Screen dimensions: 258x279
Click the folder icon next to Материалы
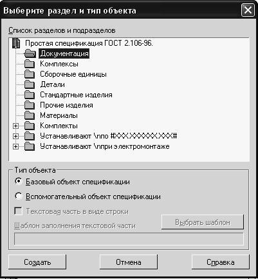(30, 115)
